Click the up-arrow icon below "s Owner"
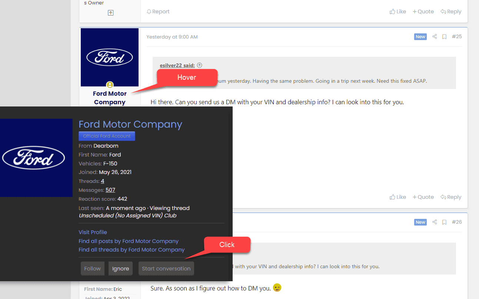 [110, 13]
